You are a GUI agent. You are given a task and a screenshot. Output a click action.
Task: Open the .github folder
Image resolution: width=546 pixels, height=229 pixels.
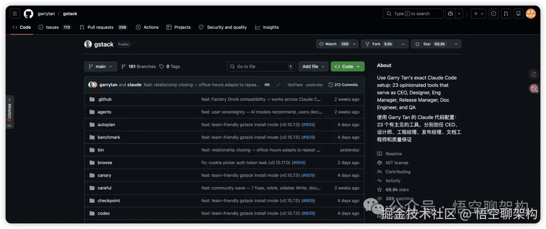[105, 99]
